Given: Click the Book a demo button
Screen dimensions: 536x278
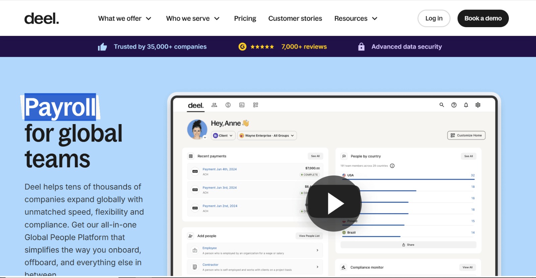Looking at the screenshot, I should click(483, 18).
